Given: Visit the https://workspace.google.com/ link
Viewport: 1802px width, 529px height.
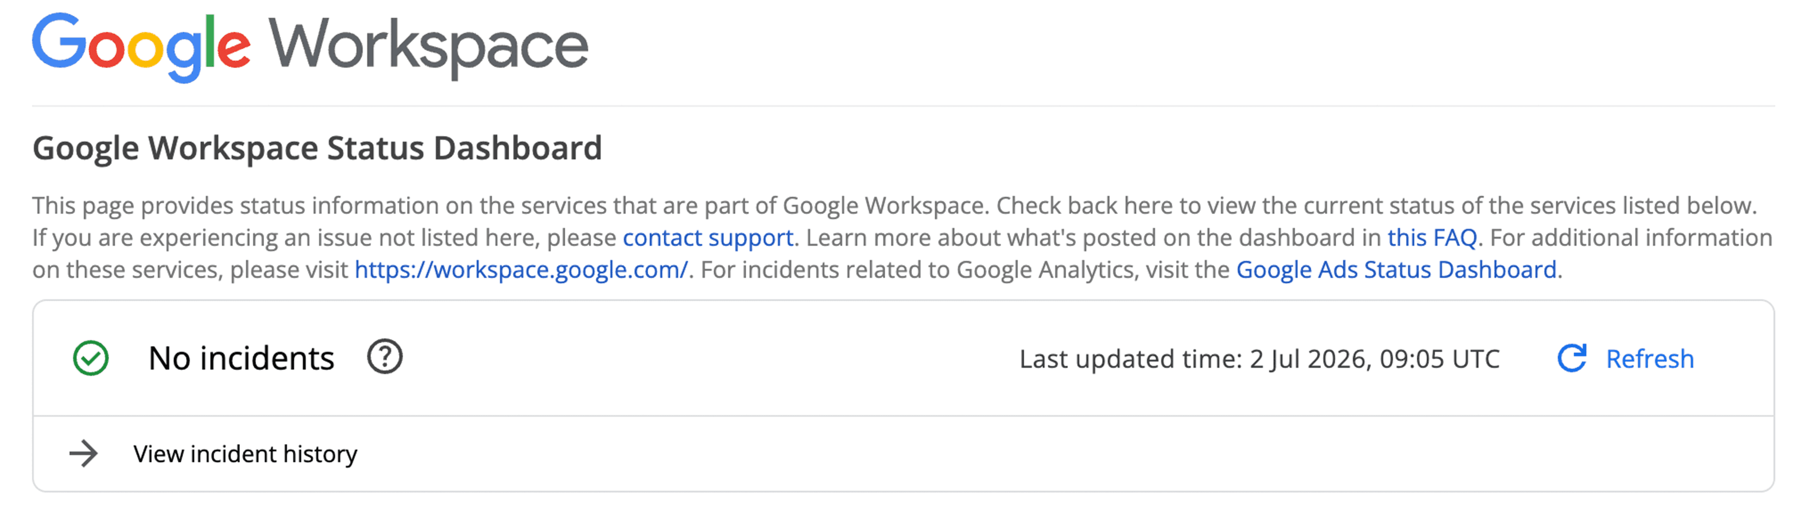Looking at the screenshot, I should click(x=521, y=270).
